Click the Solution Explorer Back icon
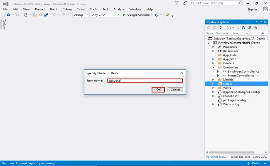Image resolution: width=270 pixels, height=166 pixels. click(209, 27)
